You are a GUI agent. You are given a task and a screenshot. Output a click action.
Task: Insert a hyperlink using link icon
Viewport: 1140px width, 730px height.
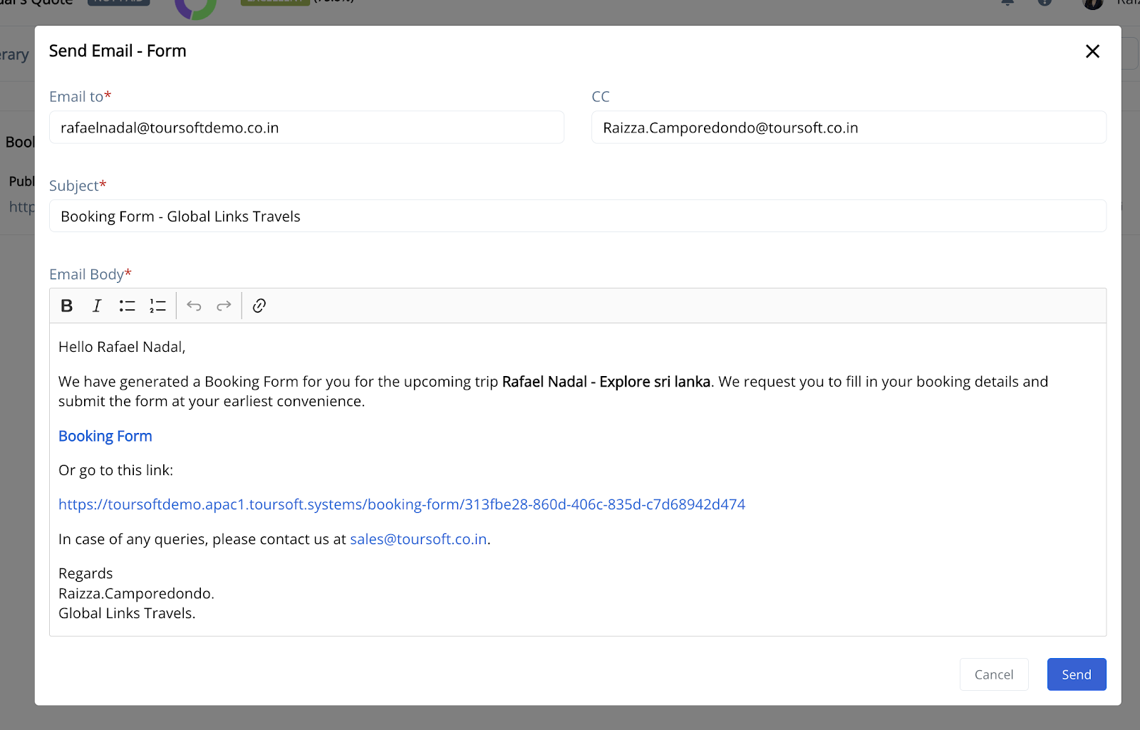pos(259,306)
